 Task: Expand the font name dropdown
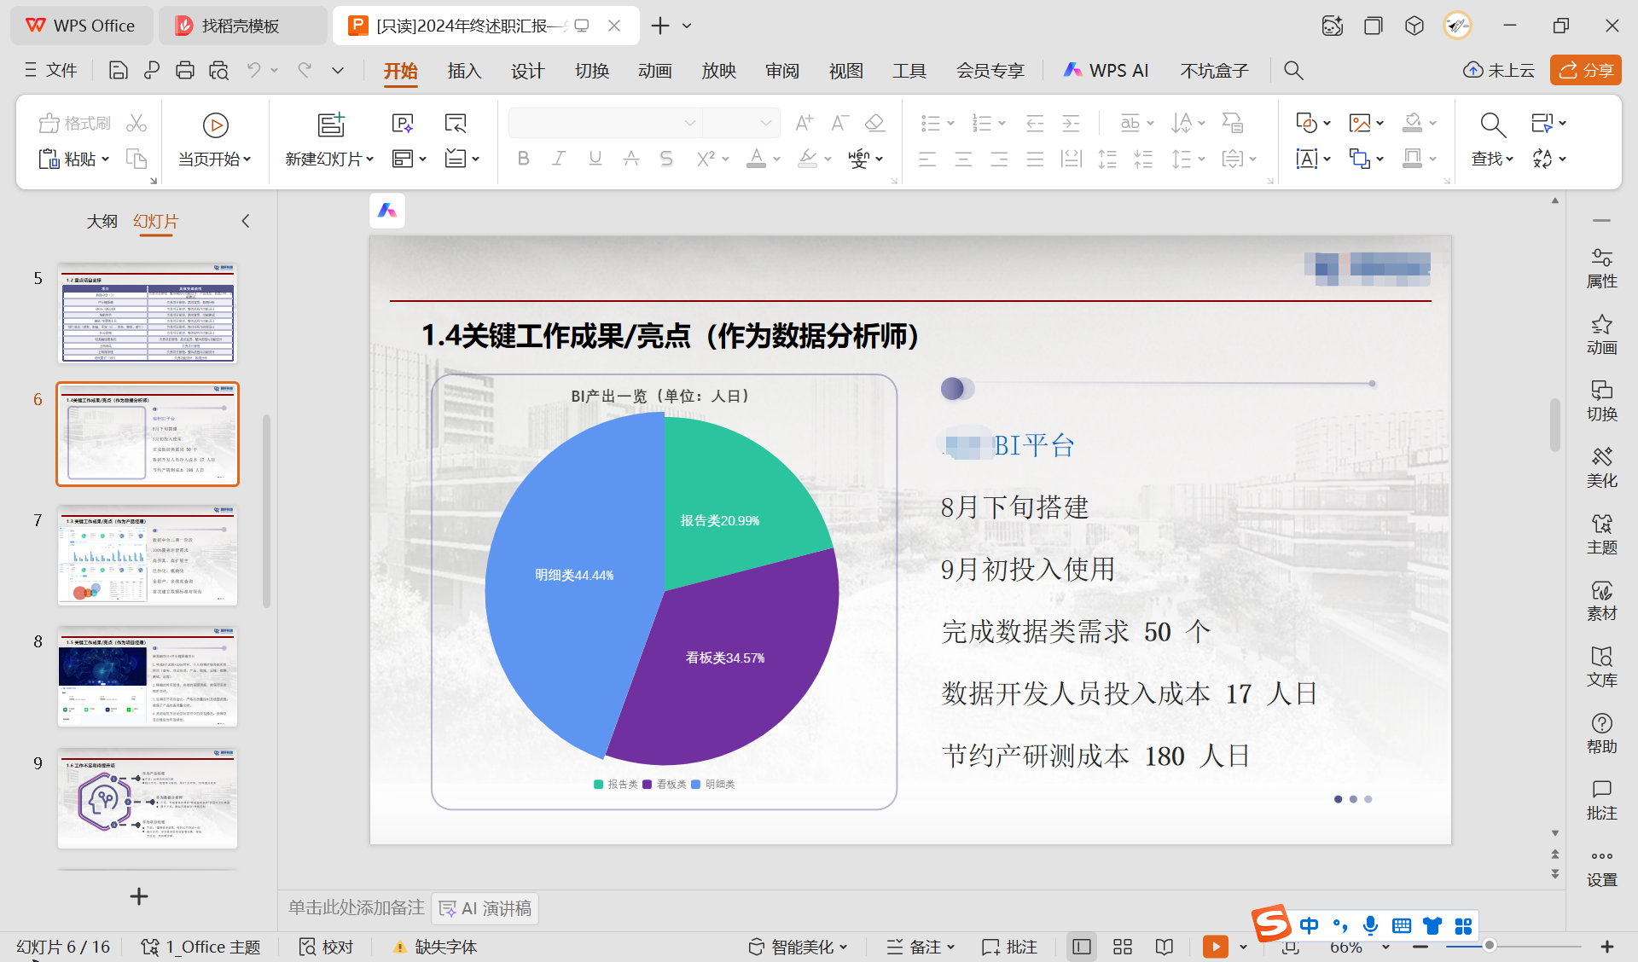tap(689, 124)
